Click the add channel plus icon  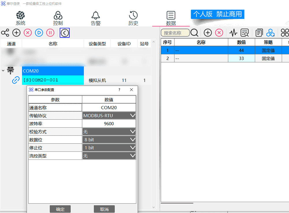[x=16, y=33]
